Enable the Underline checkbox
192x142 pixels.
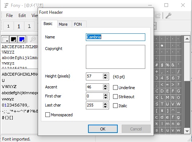pyautogui.click(x=115, y=88)
